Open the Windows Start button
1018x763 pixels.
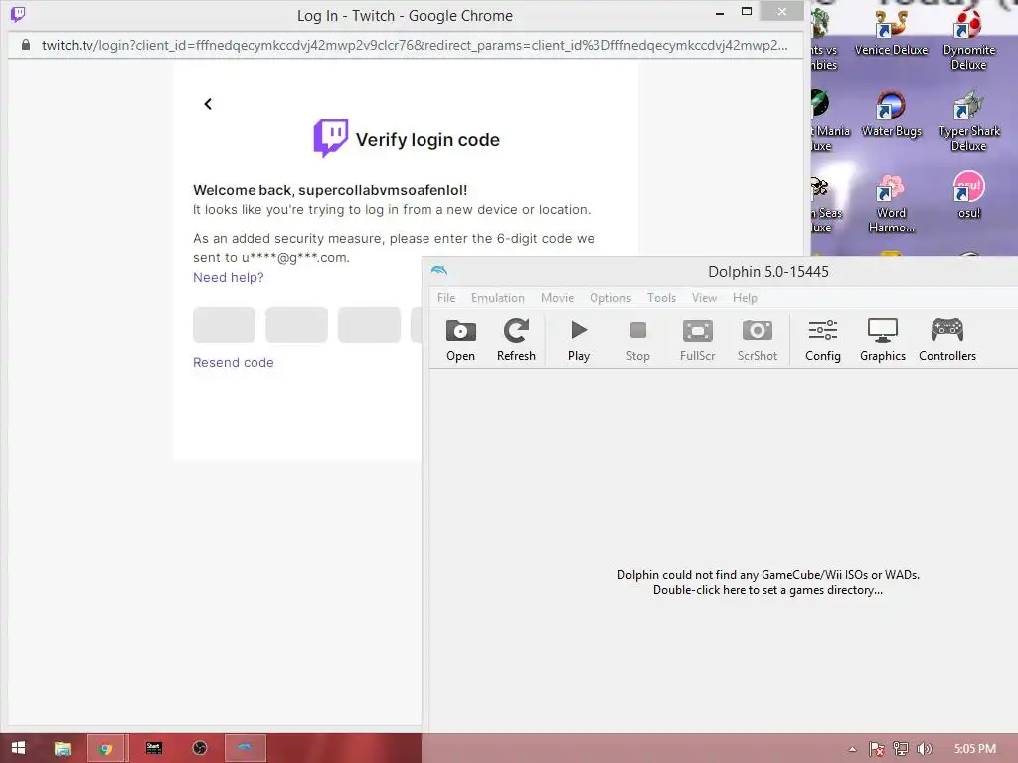pyautogui.click(x=18, y=748)
